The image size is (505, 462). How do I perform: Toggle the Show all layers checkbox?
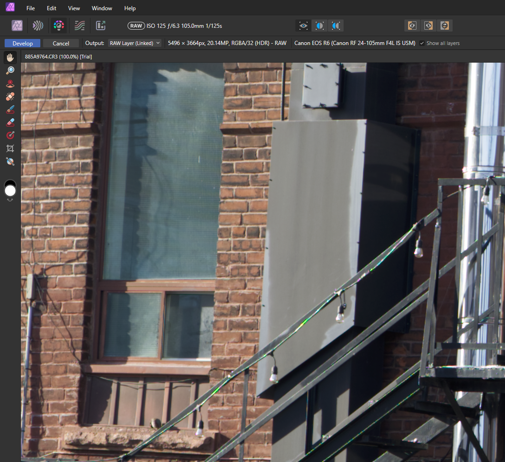pyautogui.click(x=422, y=43)
